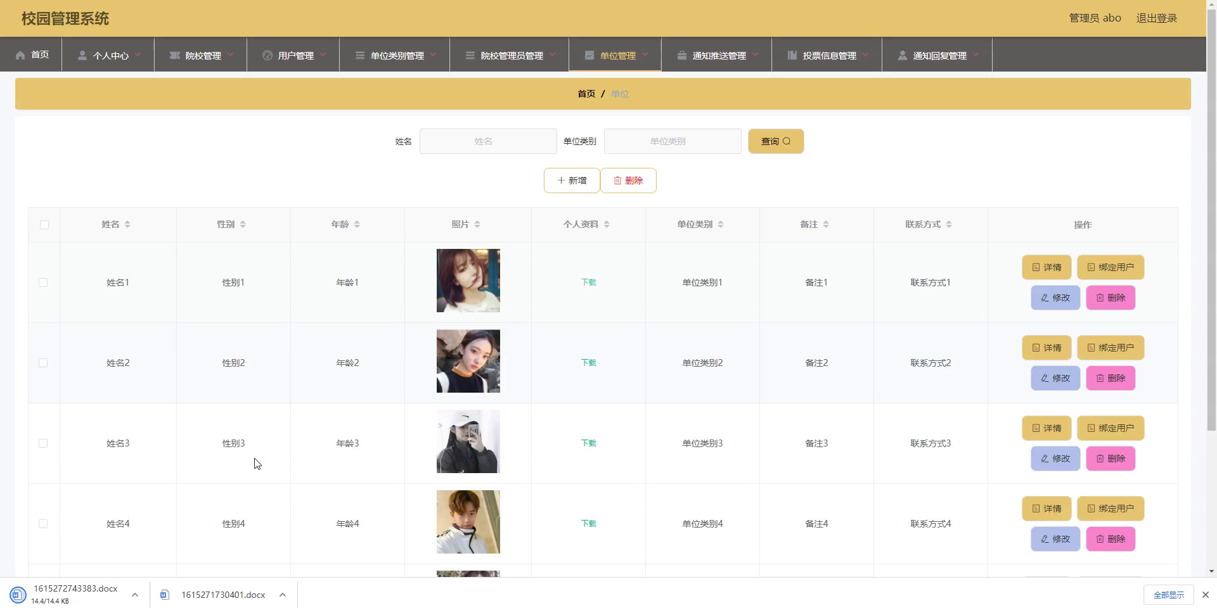Viewport: 1217px width, 608px height.
Task: Click the 首页 breadcrumb link
Action: click(x=586, y=94)
